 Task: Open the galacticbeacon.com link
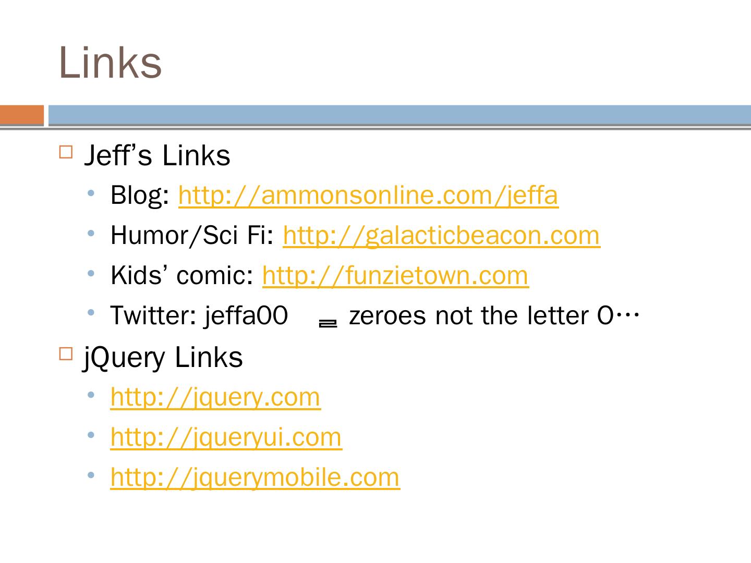[441, 236]
